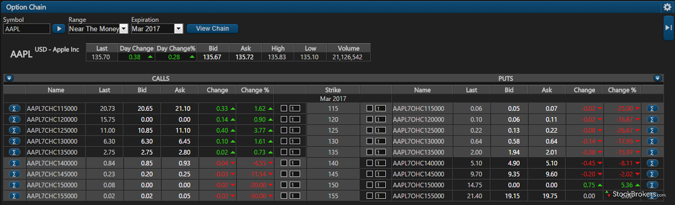Check the call checkbox for strike 145
675x205 pixels.
pyautogui.click(x=284, y=174)
